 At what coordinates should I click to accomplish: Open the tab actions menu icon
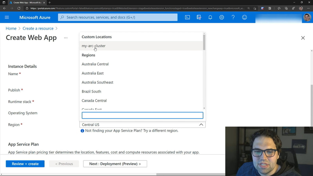(4, 3)
